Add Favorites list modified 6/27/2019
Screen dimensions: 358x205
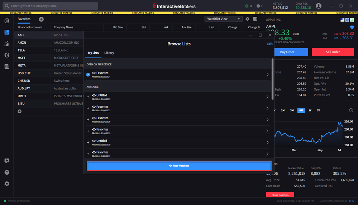(88, 154)
